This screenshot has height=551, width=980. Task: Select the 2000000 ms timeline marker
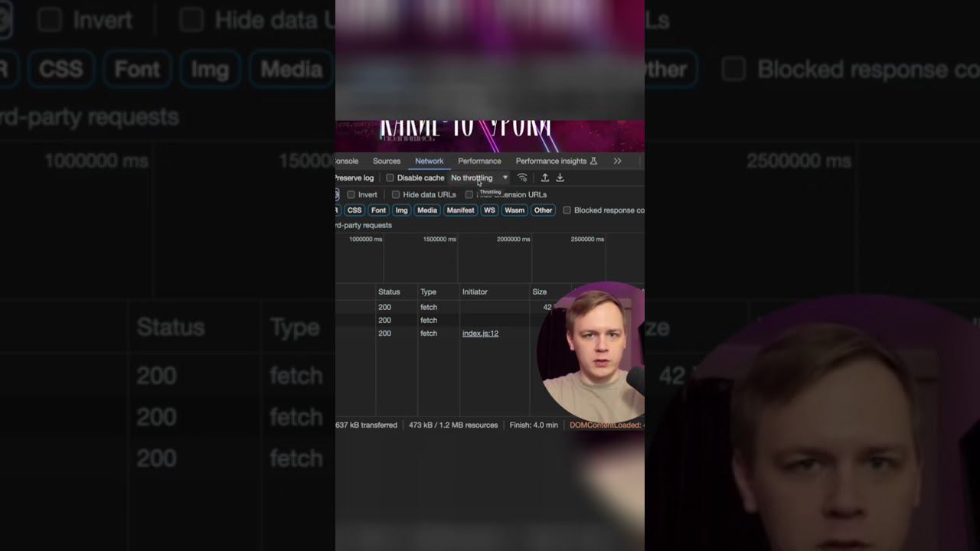click(514, 240)
